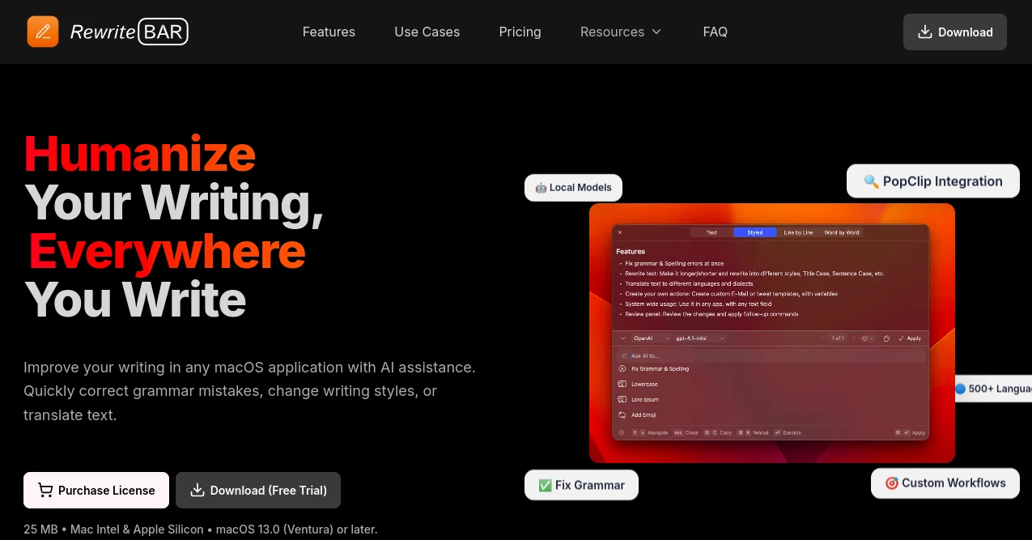
Task: Choose the Lore Ipsum action icon
Action: coord(623,399)
